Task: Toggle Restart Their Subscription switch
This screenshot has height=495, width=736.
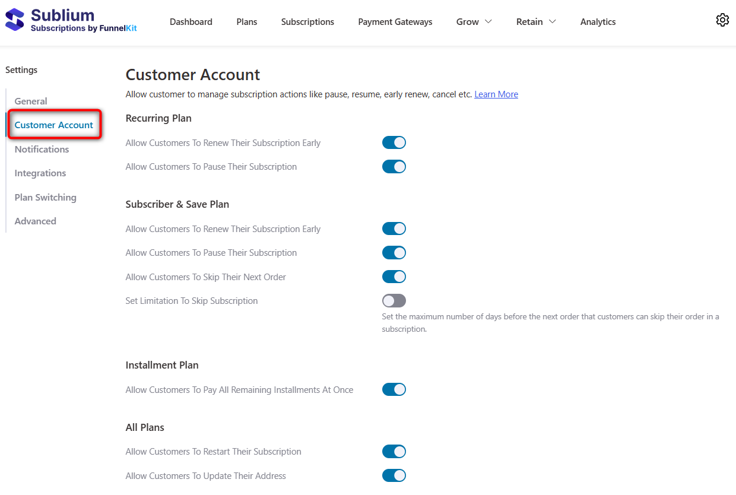Action: click(x=394, y=452)
